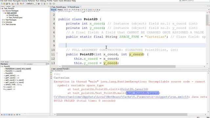Click the History view button
This screenshot has height=118, width=210.
pyautogui.click(x=60, y=10)
